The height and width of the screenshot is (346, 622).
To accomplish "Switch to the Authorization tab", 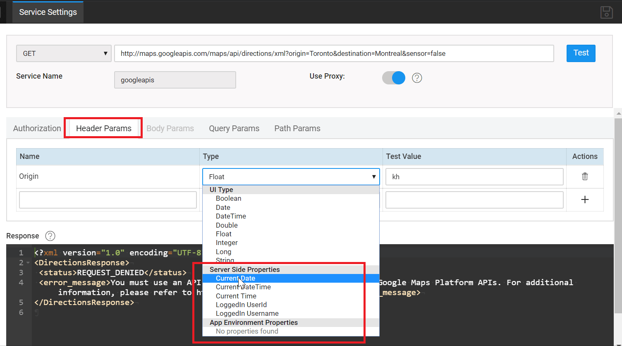I will pos(37,128).
